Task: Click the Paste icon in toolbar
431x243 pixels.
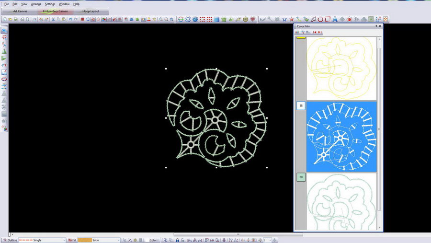Action: point(64,19)
